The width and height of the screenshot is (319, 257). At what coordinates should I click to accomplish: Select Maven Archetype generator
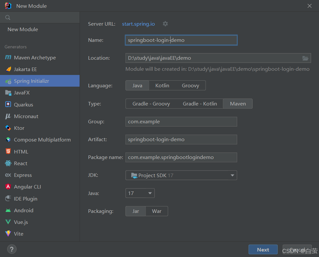tap(40, 57)
